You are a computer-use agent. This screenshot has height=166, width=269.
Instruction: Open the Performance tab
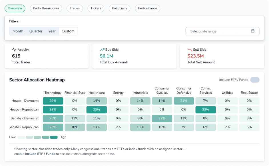147,8
